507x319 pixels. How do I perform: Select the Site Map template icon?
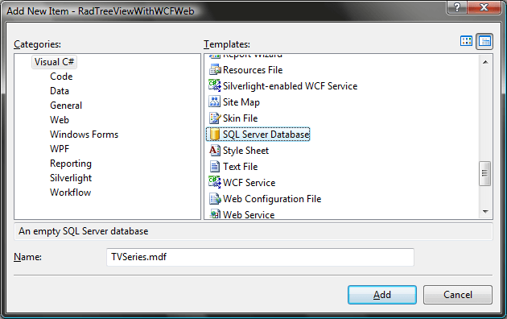[214, 102]
